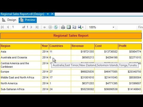Switch to the Preview tab

click(28, 20)
